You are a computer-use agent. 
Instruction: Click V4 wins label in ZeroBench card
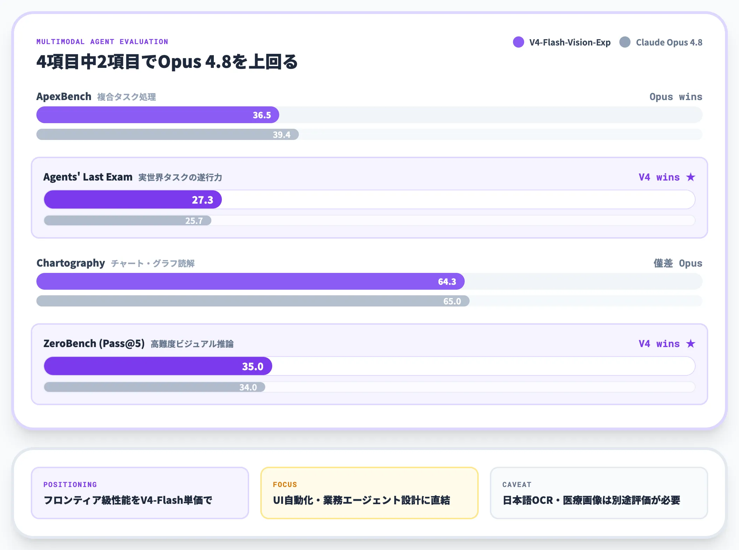coord(659,344)
